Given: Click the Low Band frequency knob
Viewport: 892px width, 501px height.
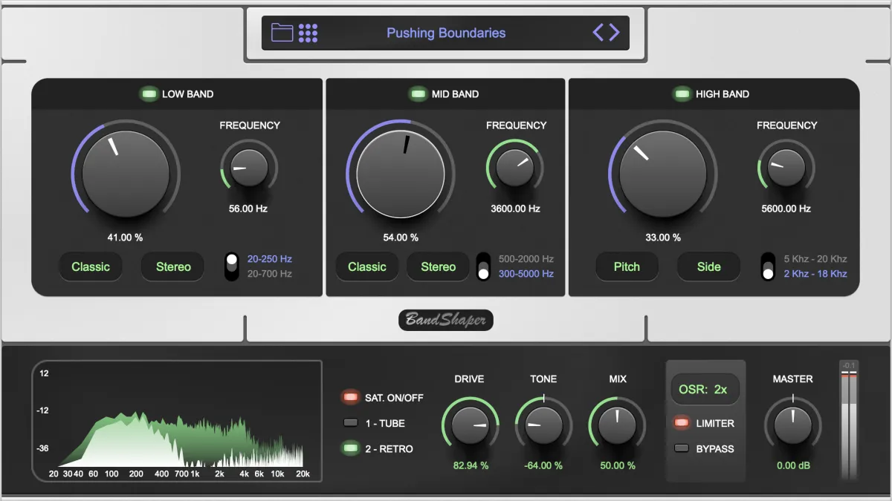Looking at the screenshot, I should 249,168.
